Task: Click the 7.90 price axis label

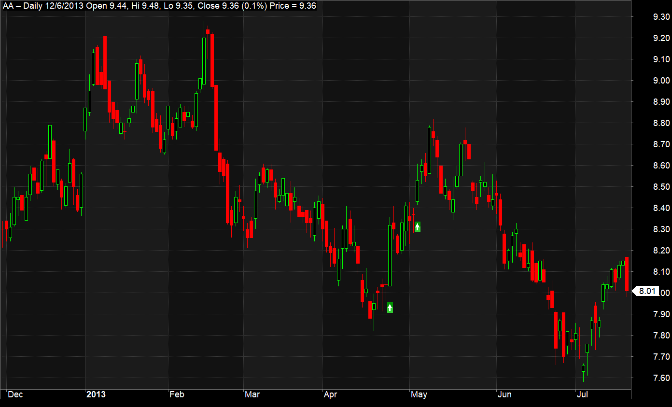Action: (662, 314)
